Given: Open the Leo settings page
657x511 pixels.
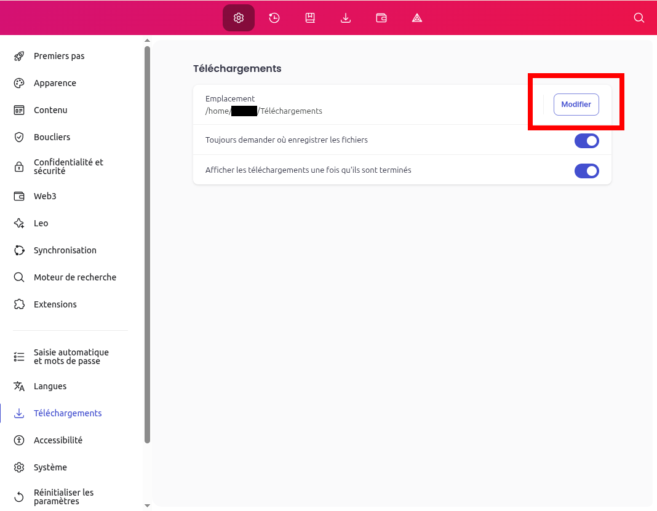Looking at the screenshot, I should coord(41,223).
